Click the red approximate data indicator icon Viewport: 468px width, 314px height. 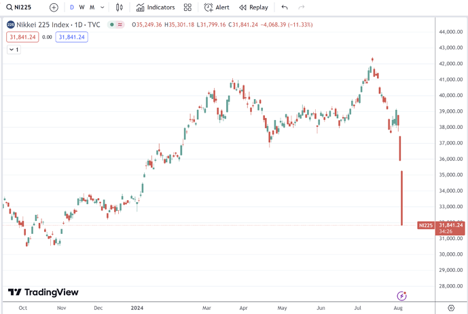click(120, 24)
